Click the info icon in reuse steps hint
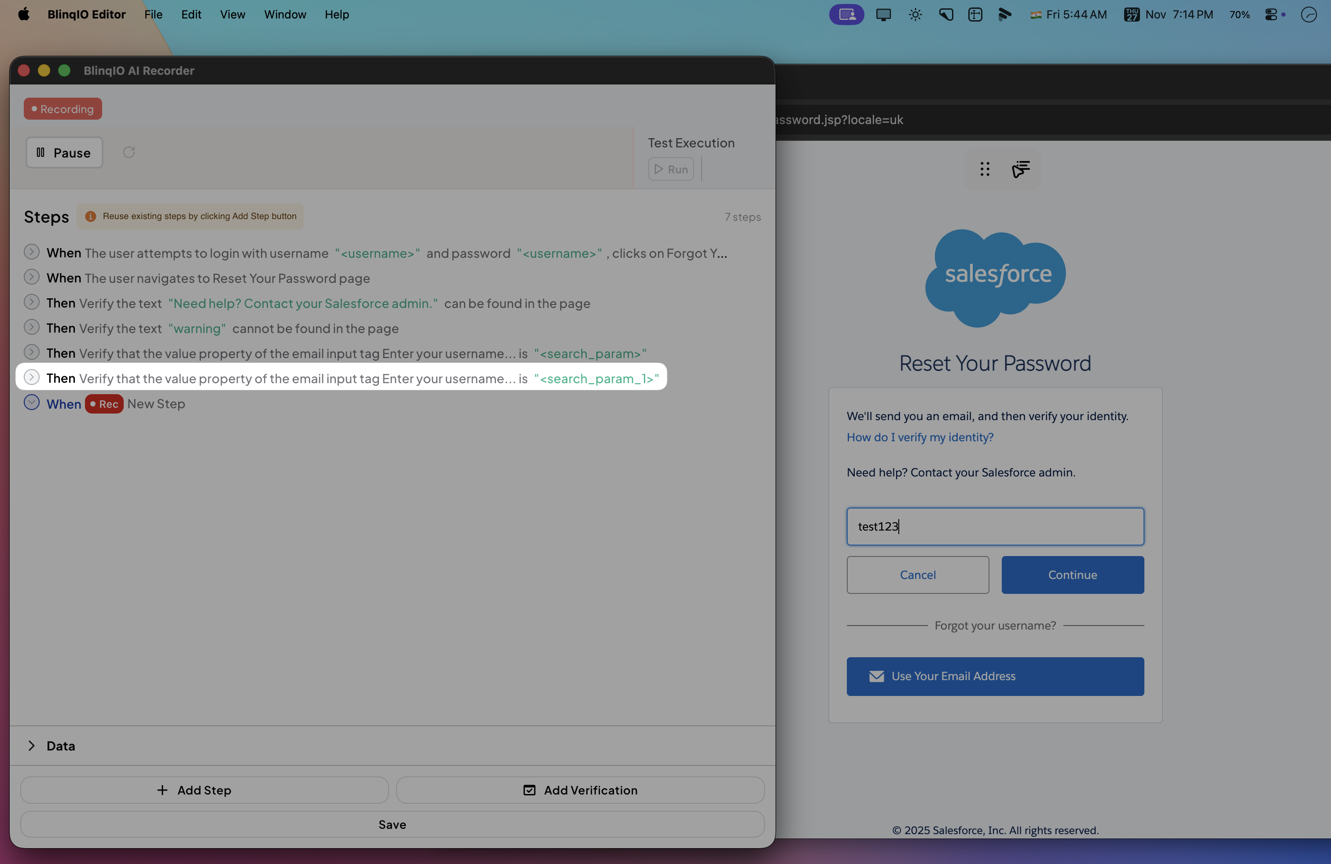The height and width of the screenshot is (864, 1331). point(91,216)
